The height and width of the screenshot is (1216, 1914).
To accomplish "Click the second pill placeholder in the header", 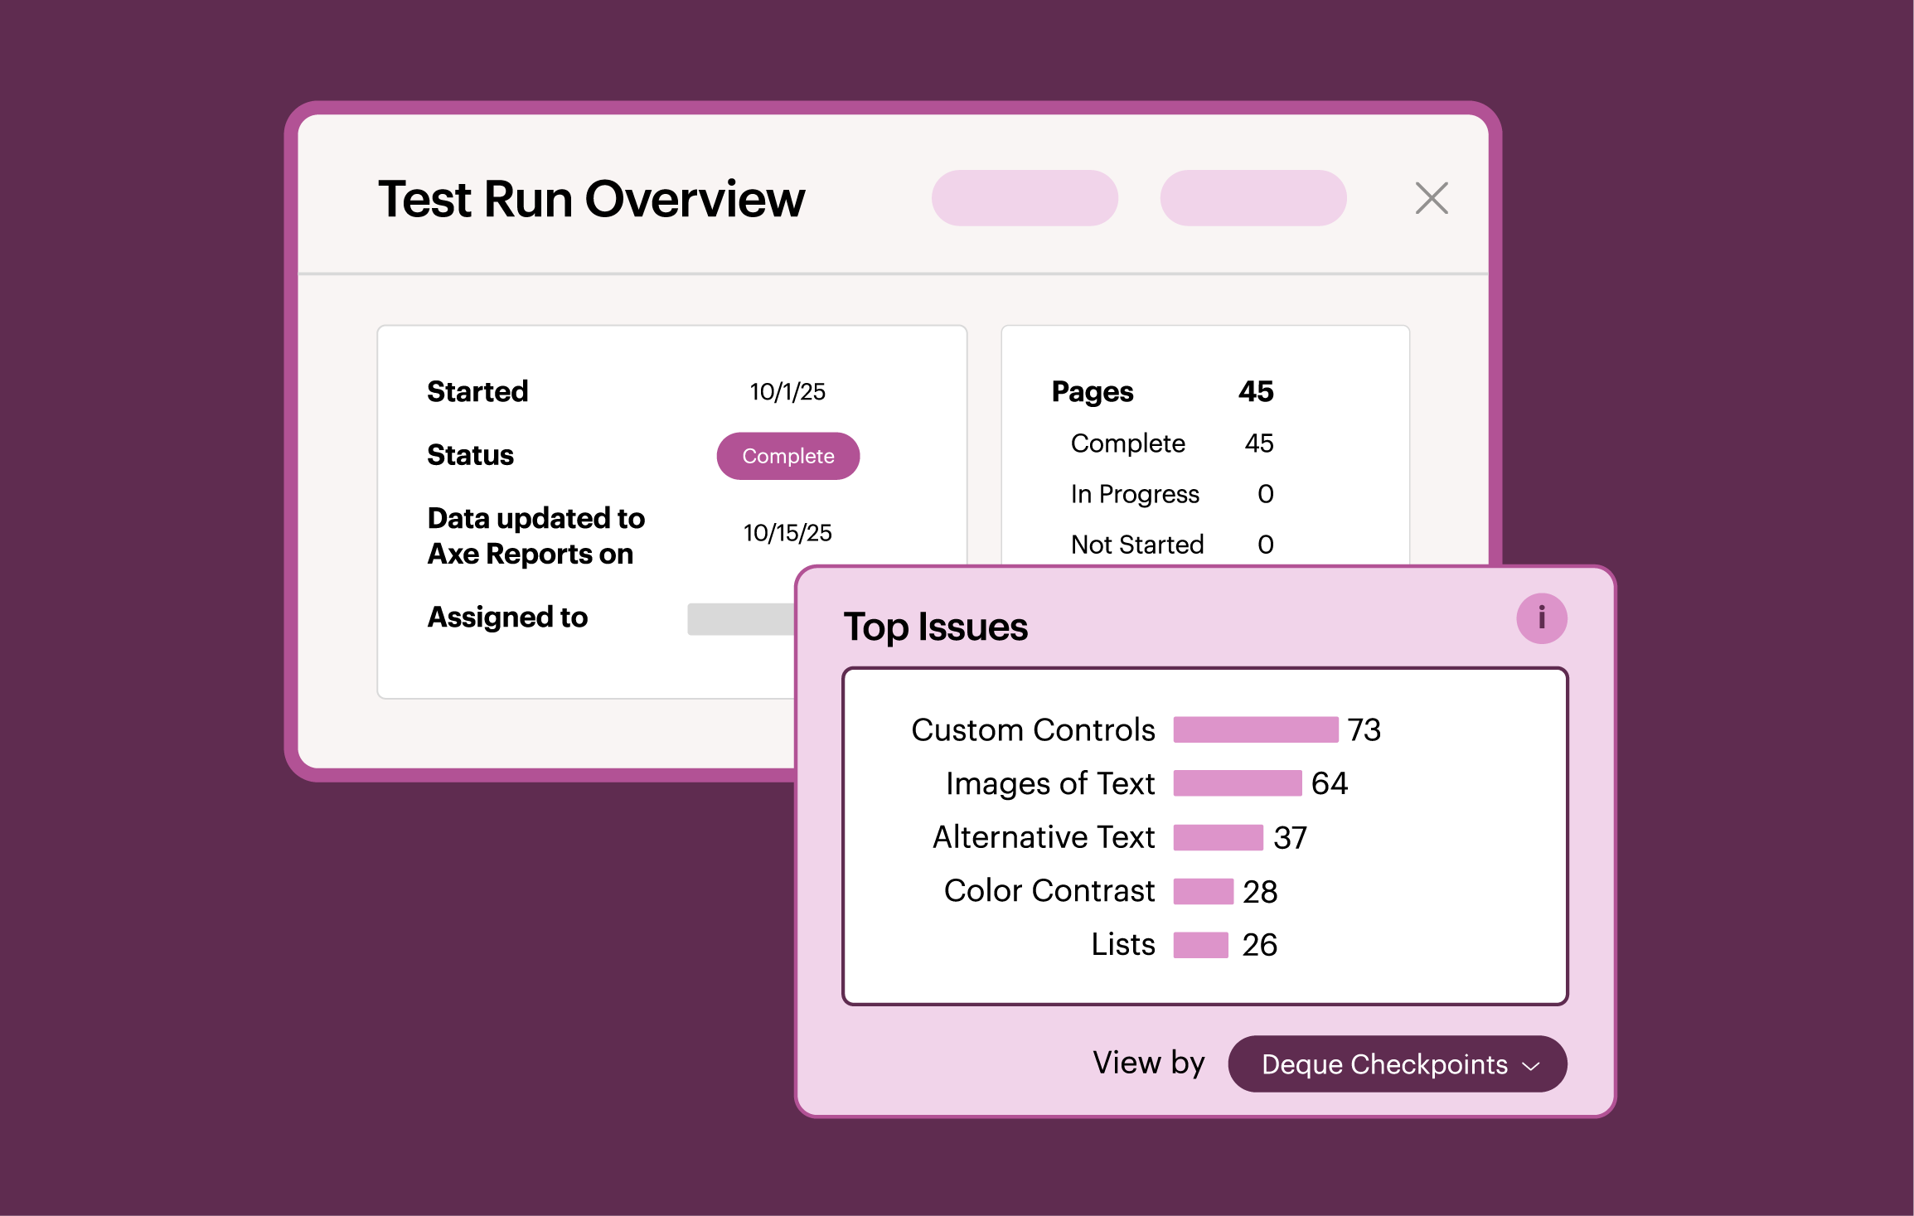I will 1253,198.
